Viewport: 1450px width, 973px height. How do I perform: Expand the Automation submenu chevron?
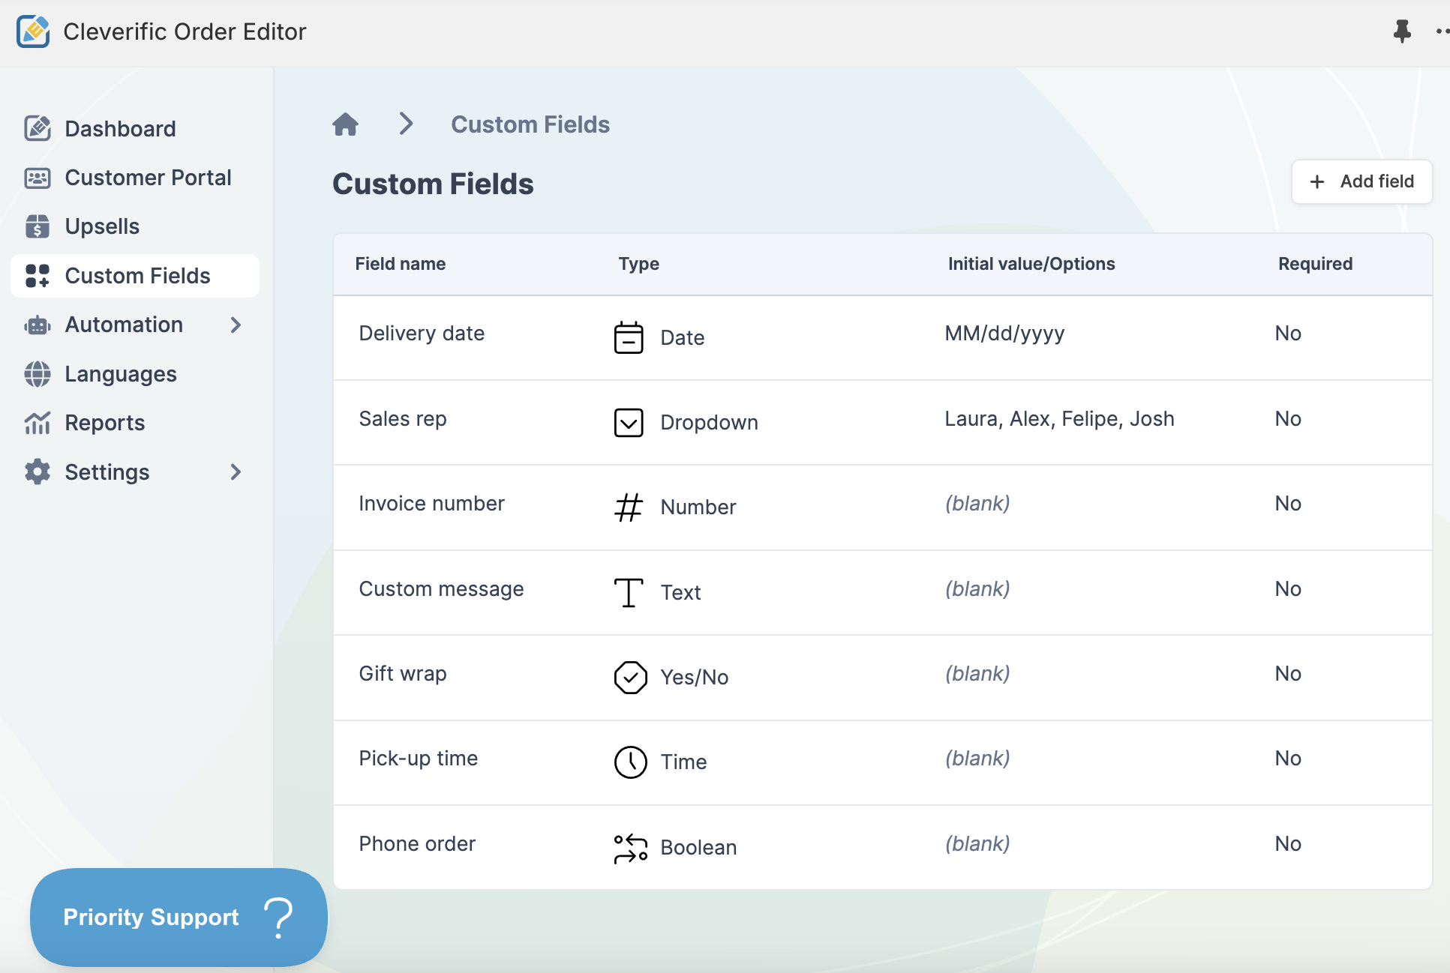(236, 325)
